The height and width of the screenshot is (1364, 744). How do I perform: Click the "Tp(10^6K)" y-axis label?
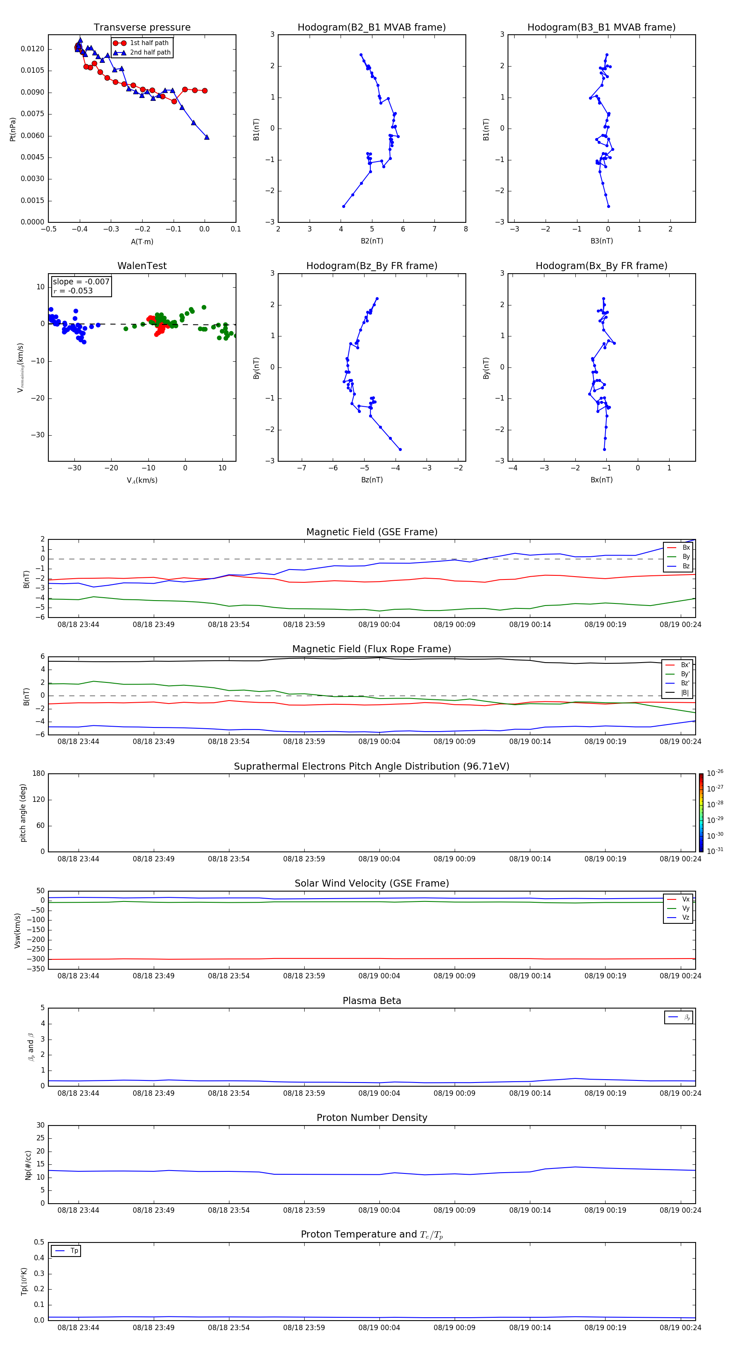24,1281
